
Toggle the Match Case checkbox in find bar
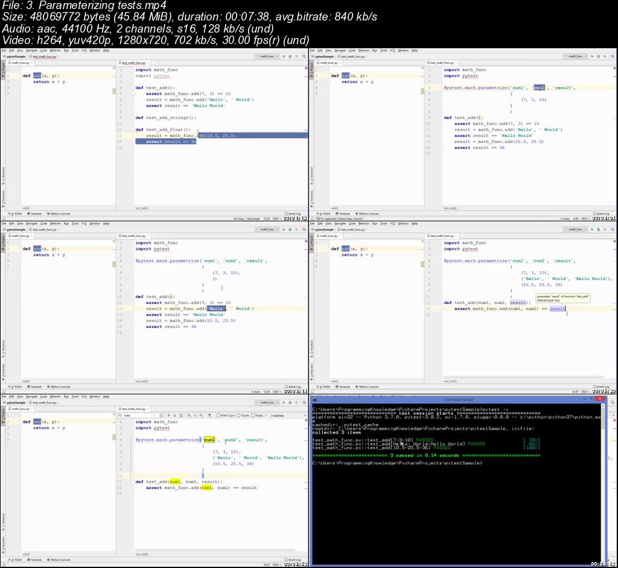218,415
